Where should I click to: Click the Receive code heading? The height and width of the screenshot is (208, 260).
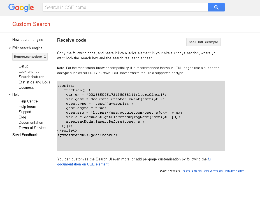point(72,40)
